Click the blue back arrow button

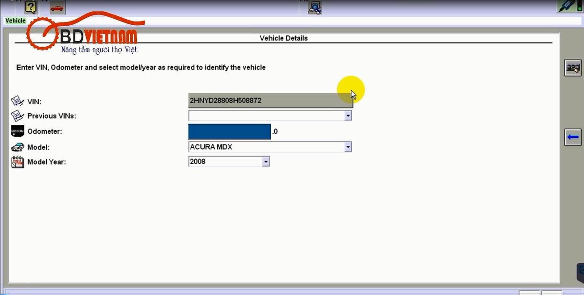coord(573,137)
